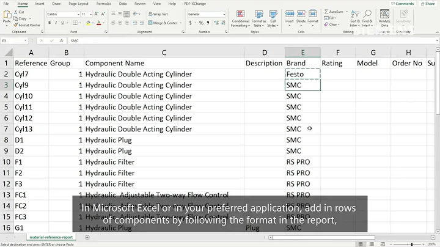
Task: Apply the Borders icon
Action: (x=75, y=23)
